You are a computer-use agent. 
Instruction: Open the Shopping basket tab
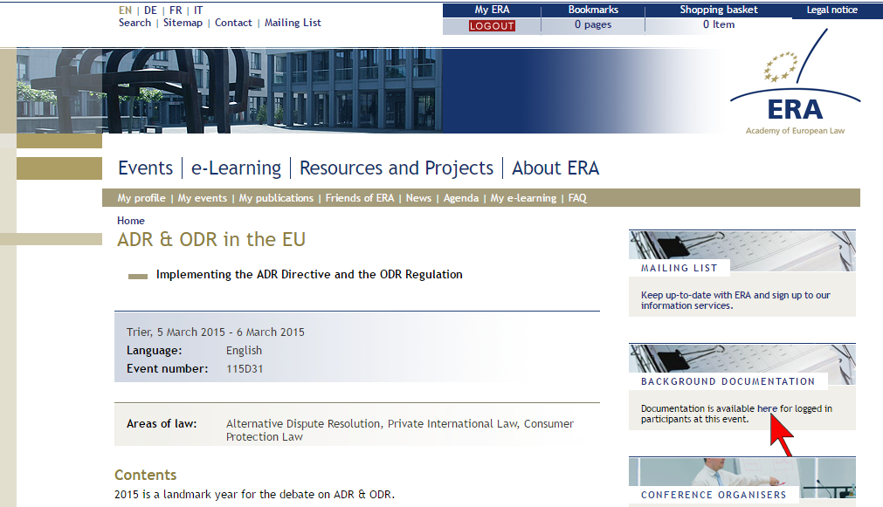point(719,10)
